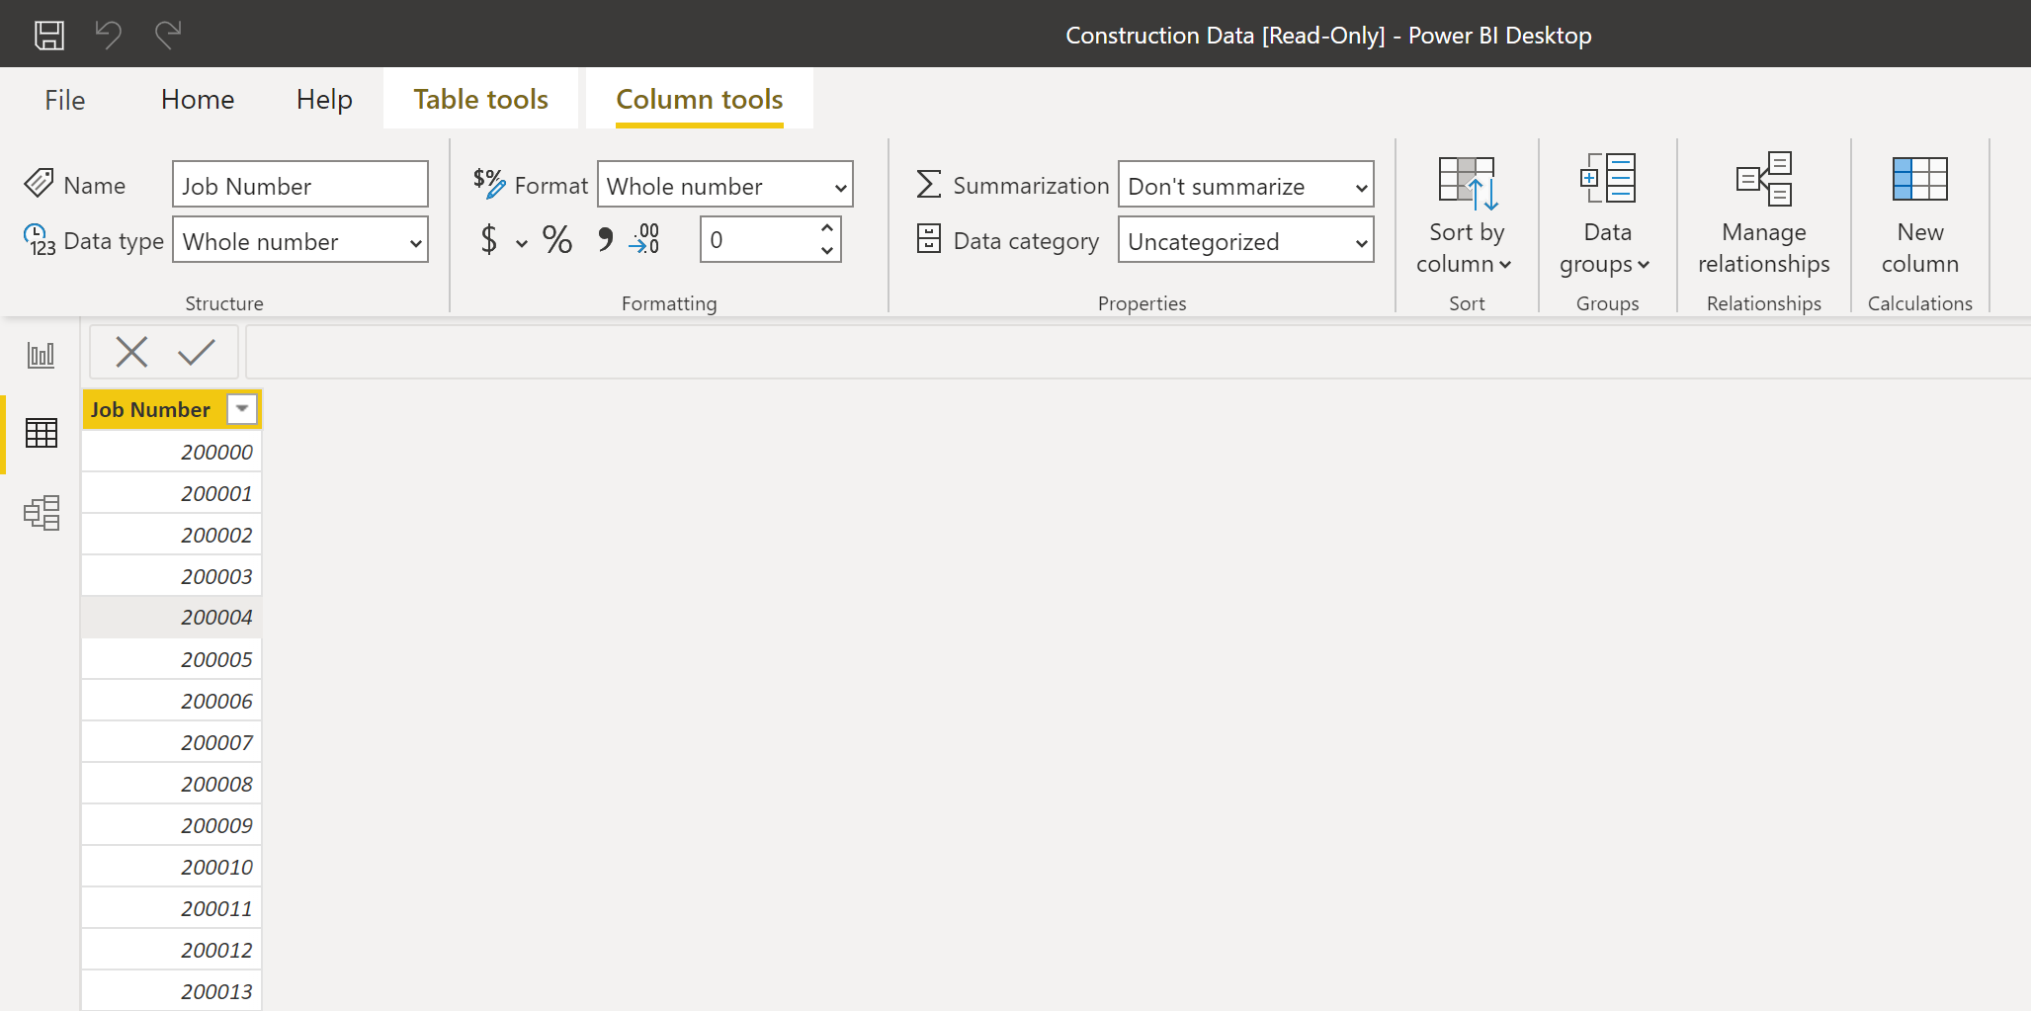This screenshot has height=1011, width=2031.
Task: Expand the currency symbol dropdown arrow
Action: 521,243
